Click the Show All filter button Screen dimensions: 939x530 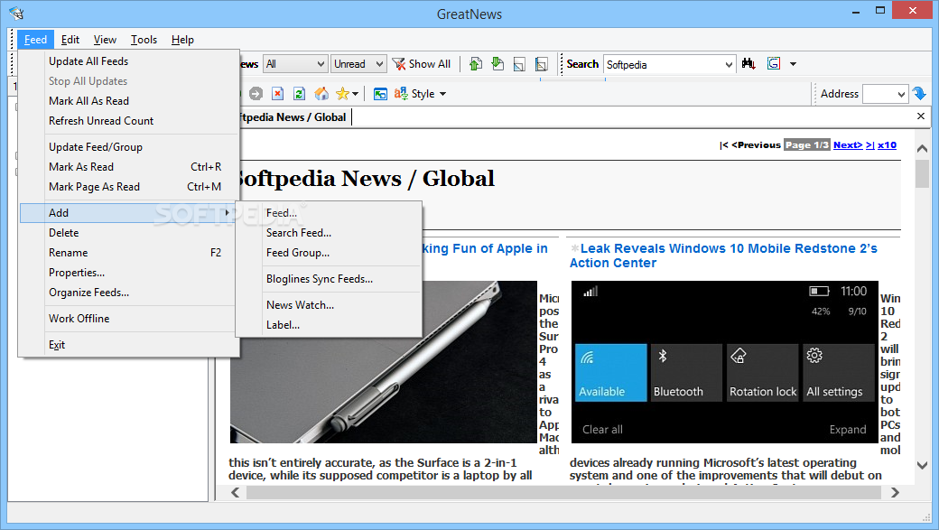click(x=422, y=64)
